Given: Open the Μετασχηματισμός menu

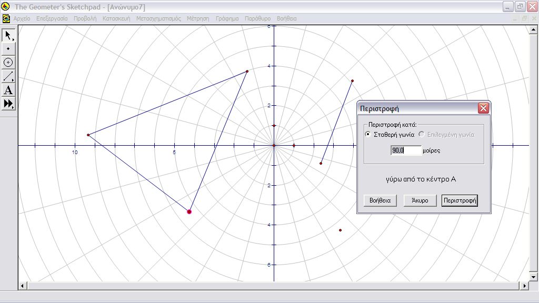Looking at the screenshot, I should (x=158, y=18).
